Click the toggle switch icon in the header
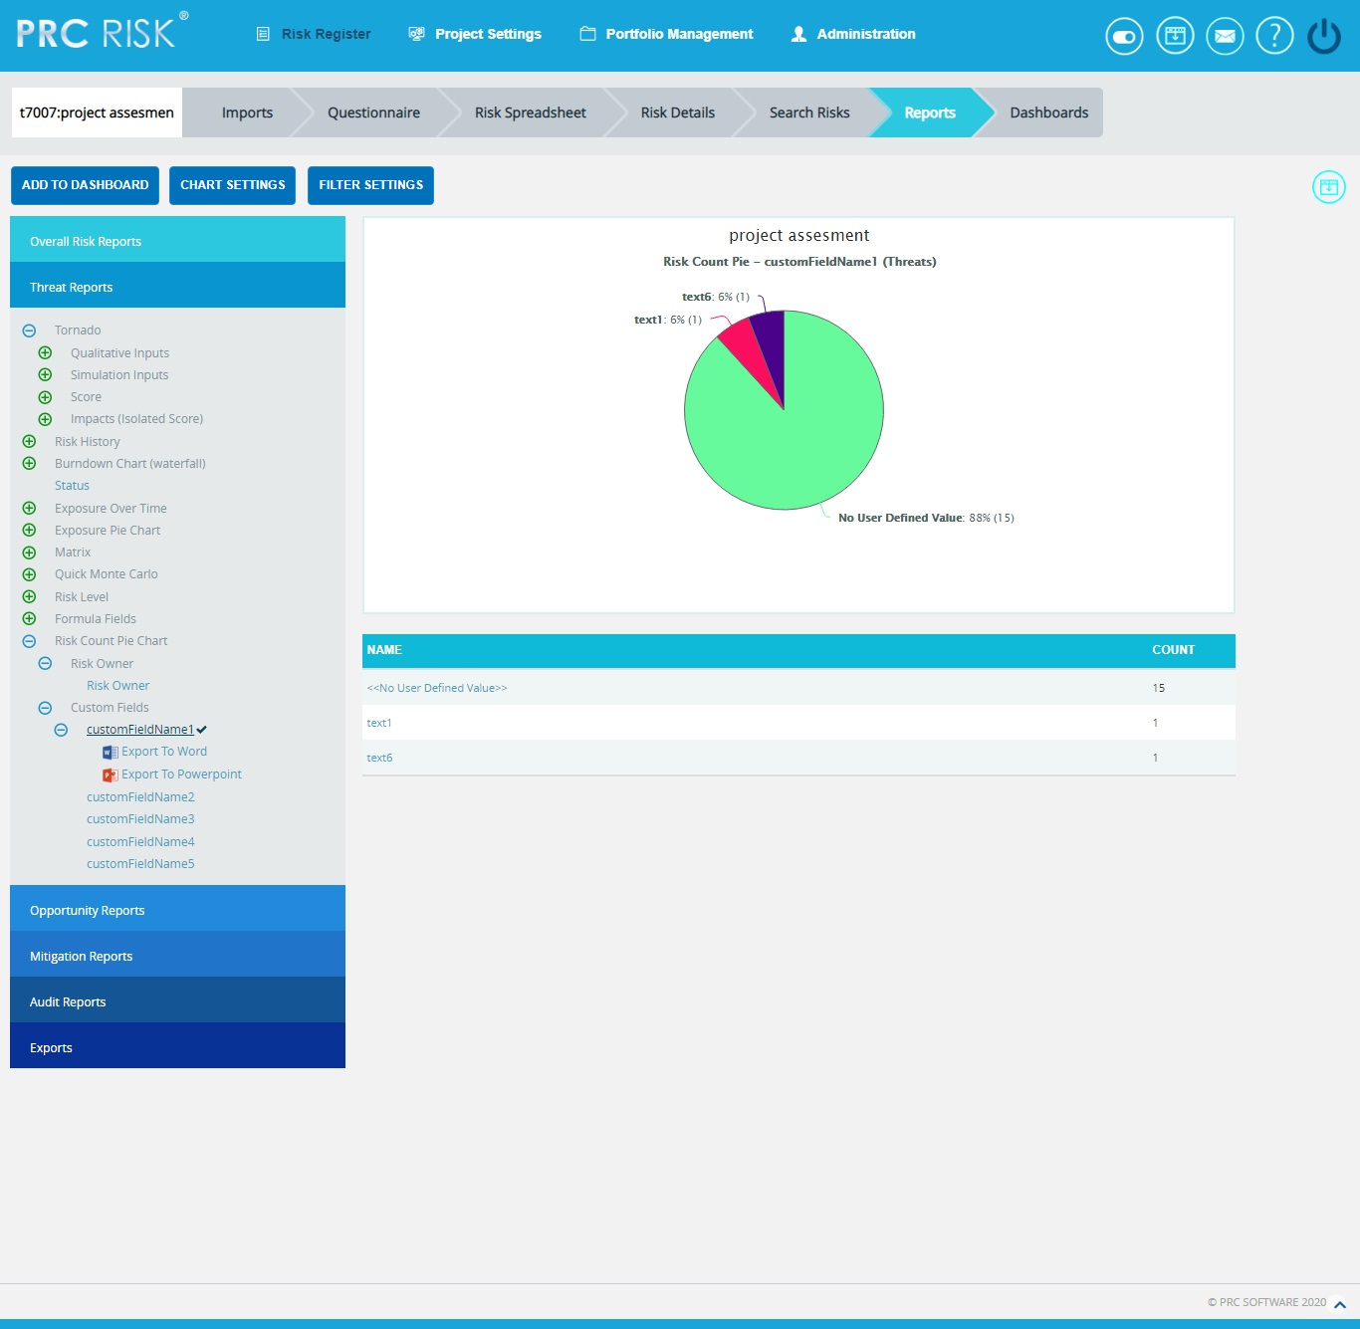The image size is (1360, 1329). (1123, 35)
